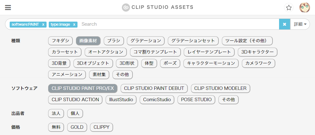This screenshot has width=315, height=135.
Task: Deselect the 画像素材 filter
Action: pyautogui.click(x=88, y=41)
